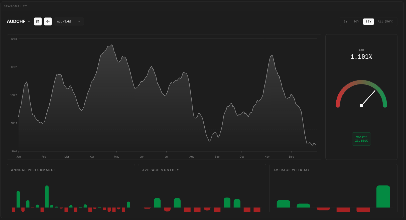
Task: Click the SEASONALITY panel title
Action: tap(15, 6)
